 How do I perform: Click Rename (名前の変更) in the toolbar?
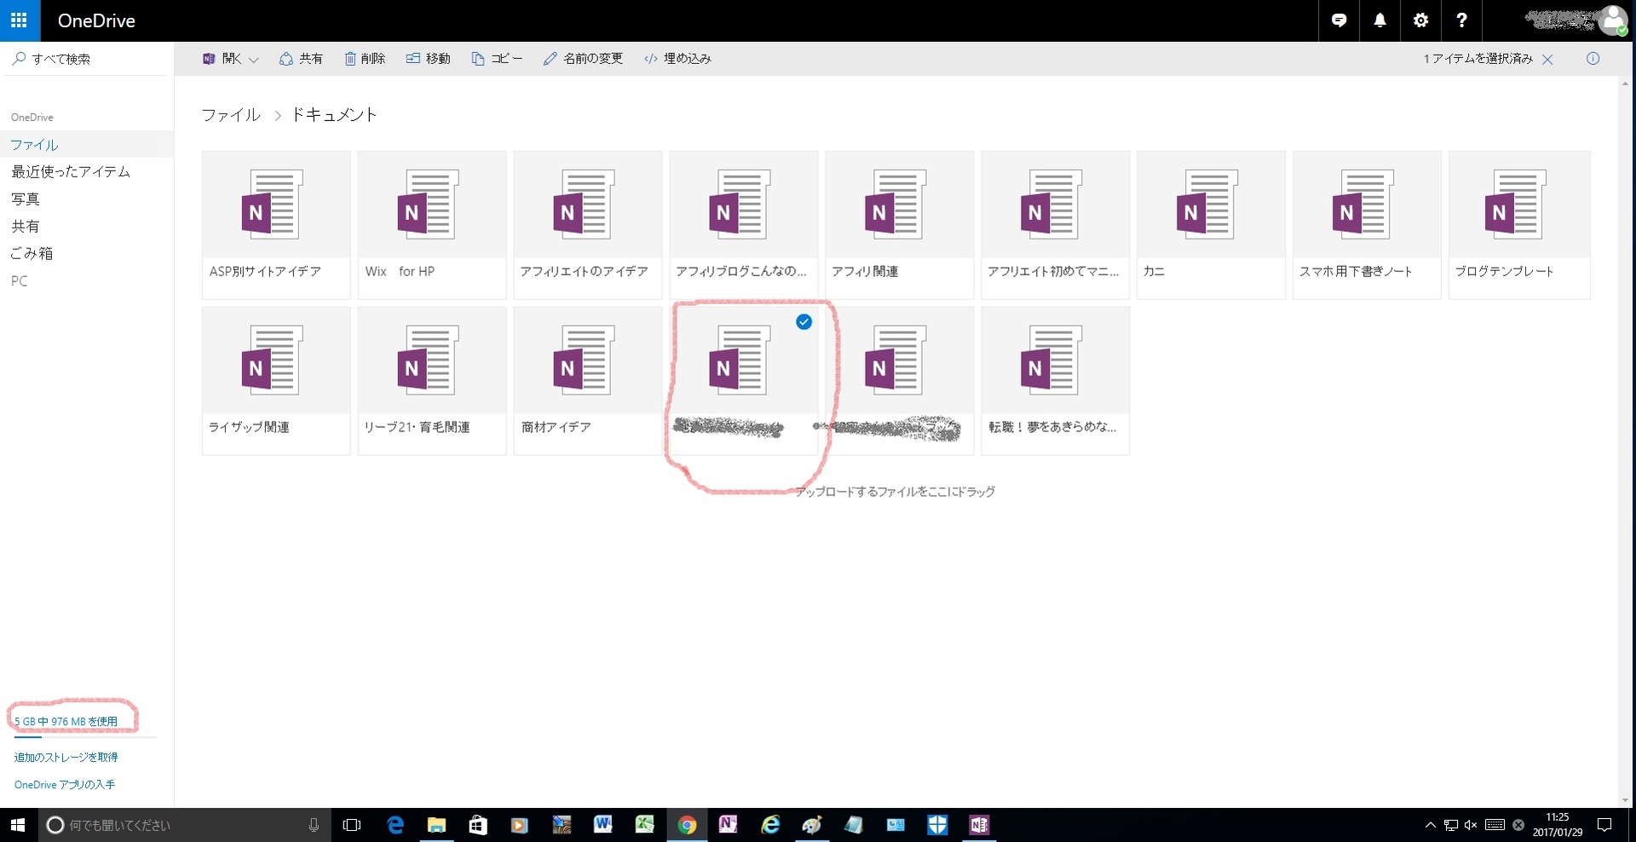tap(583, 59)
